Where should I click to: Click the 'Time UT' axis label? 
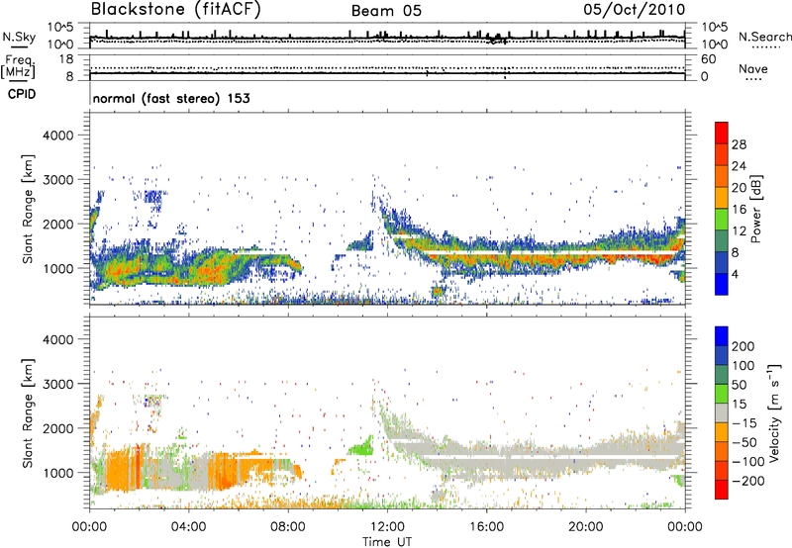pyautogui.click(x=387, y=542)
